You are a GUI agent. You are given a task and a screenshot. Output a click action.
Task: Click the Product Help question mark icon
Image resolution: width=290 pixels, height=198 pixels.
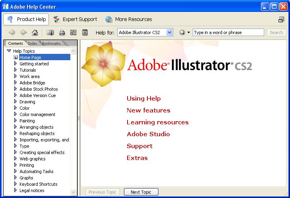tap(10, 19)
